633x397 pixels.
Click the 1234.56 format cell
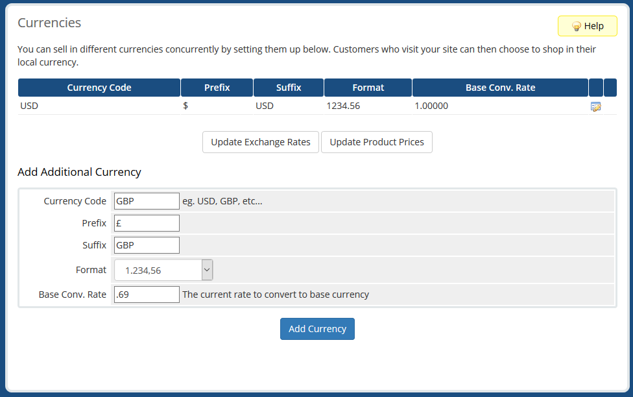(343, 106)
